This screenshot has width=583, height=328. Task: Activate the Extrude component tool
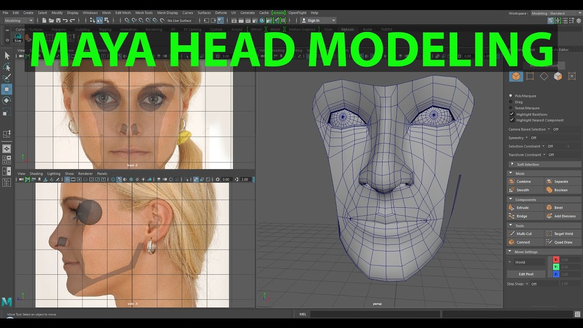526,207
